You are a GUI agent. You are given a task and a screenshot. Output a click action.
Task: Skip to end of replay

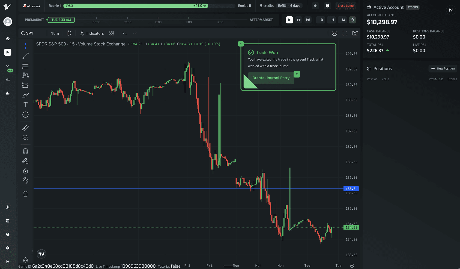pyautogui.click(x=308, y=20)
